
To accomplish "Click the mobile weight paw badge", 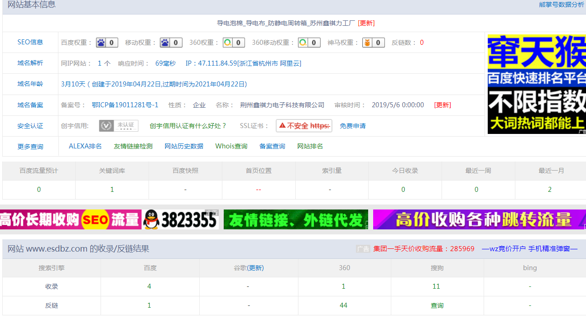I will (x=171, y=43).
